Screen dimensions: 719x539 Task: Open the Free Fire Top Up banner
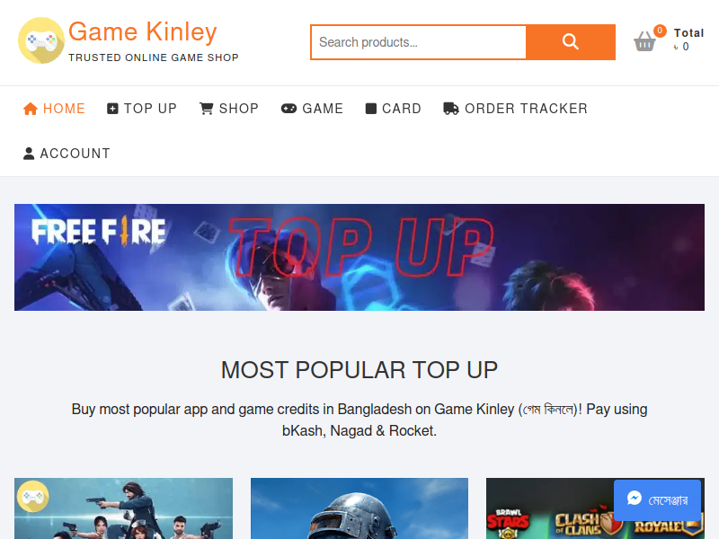point(359,257)
